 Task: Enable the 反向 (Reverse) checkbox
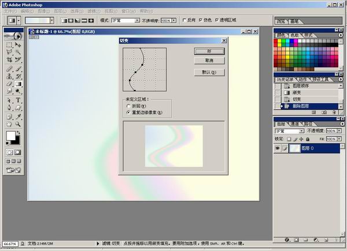[184, 20]
